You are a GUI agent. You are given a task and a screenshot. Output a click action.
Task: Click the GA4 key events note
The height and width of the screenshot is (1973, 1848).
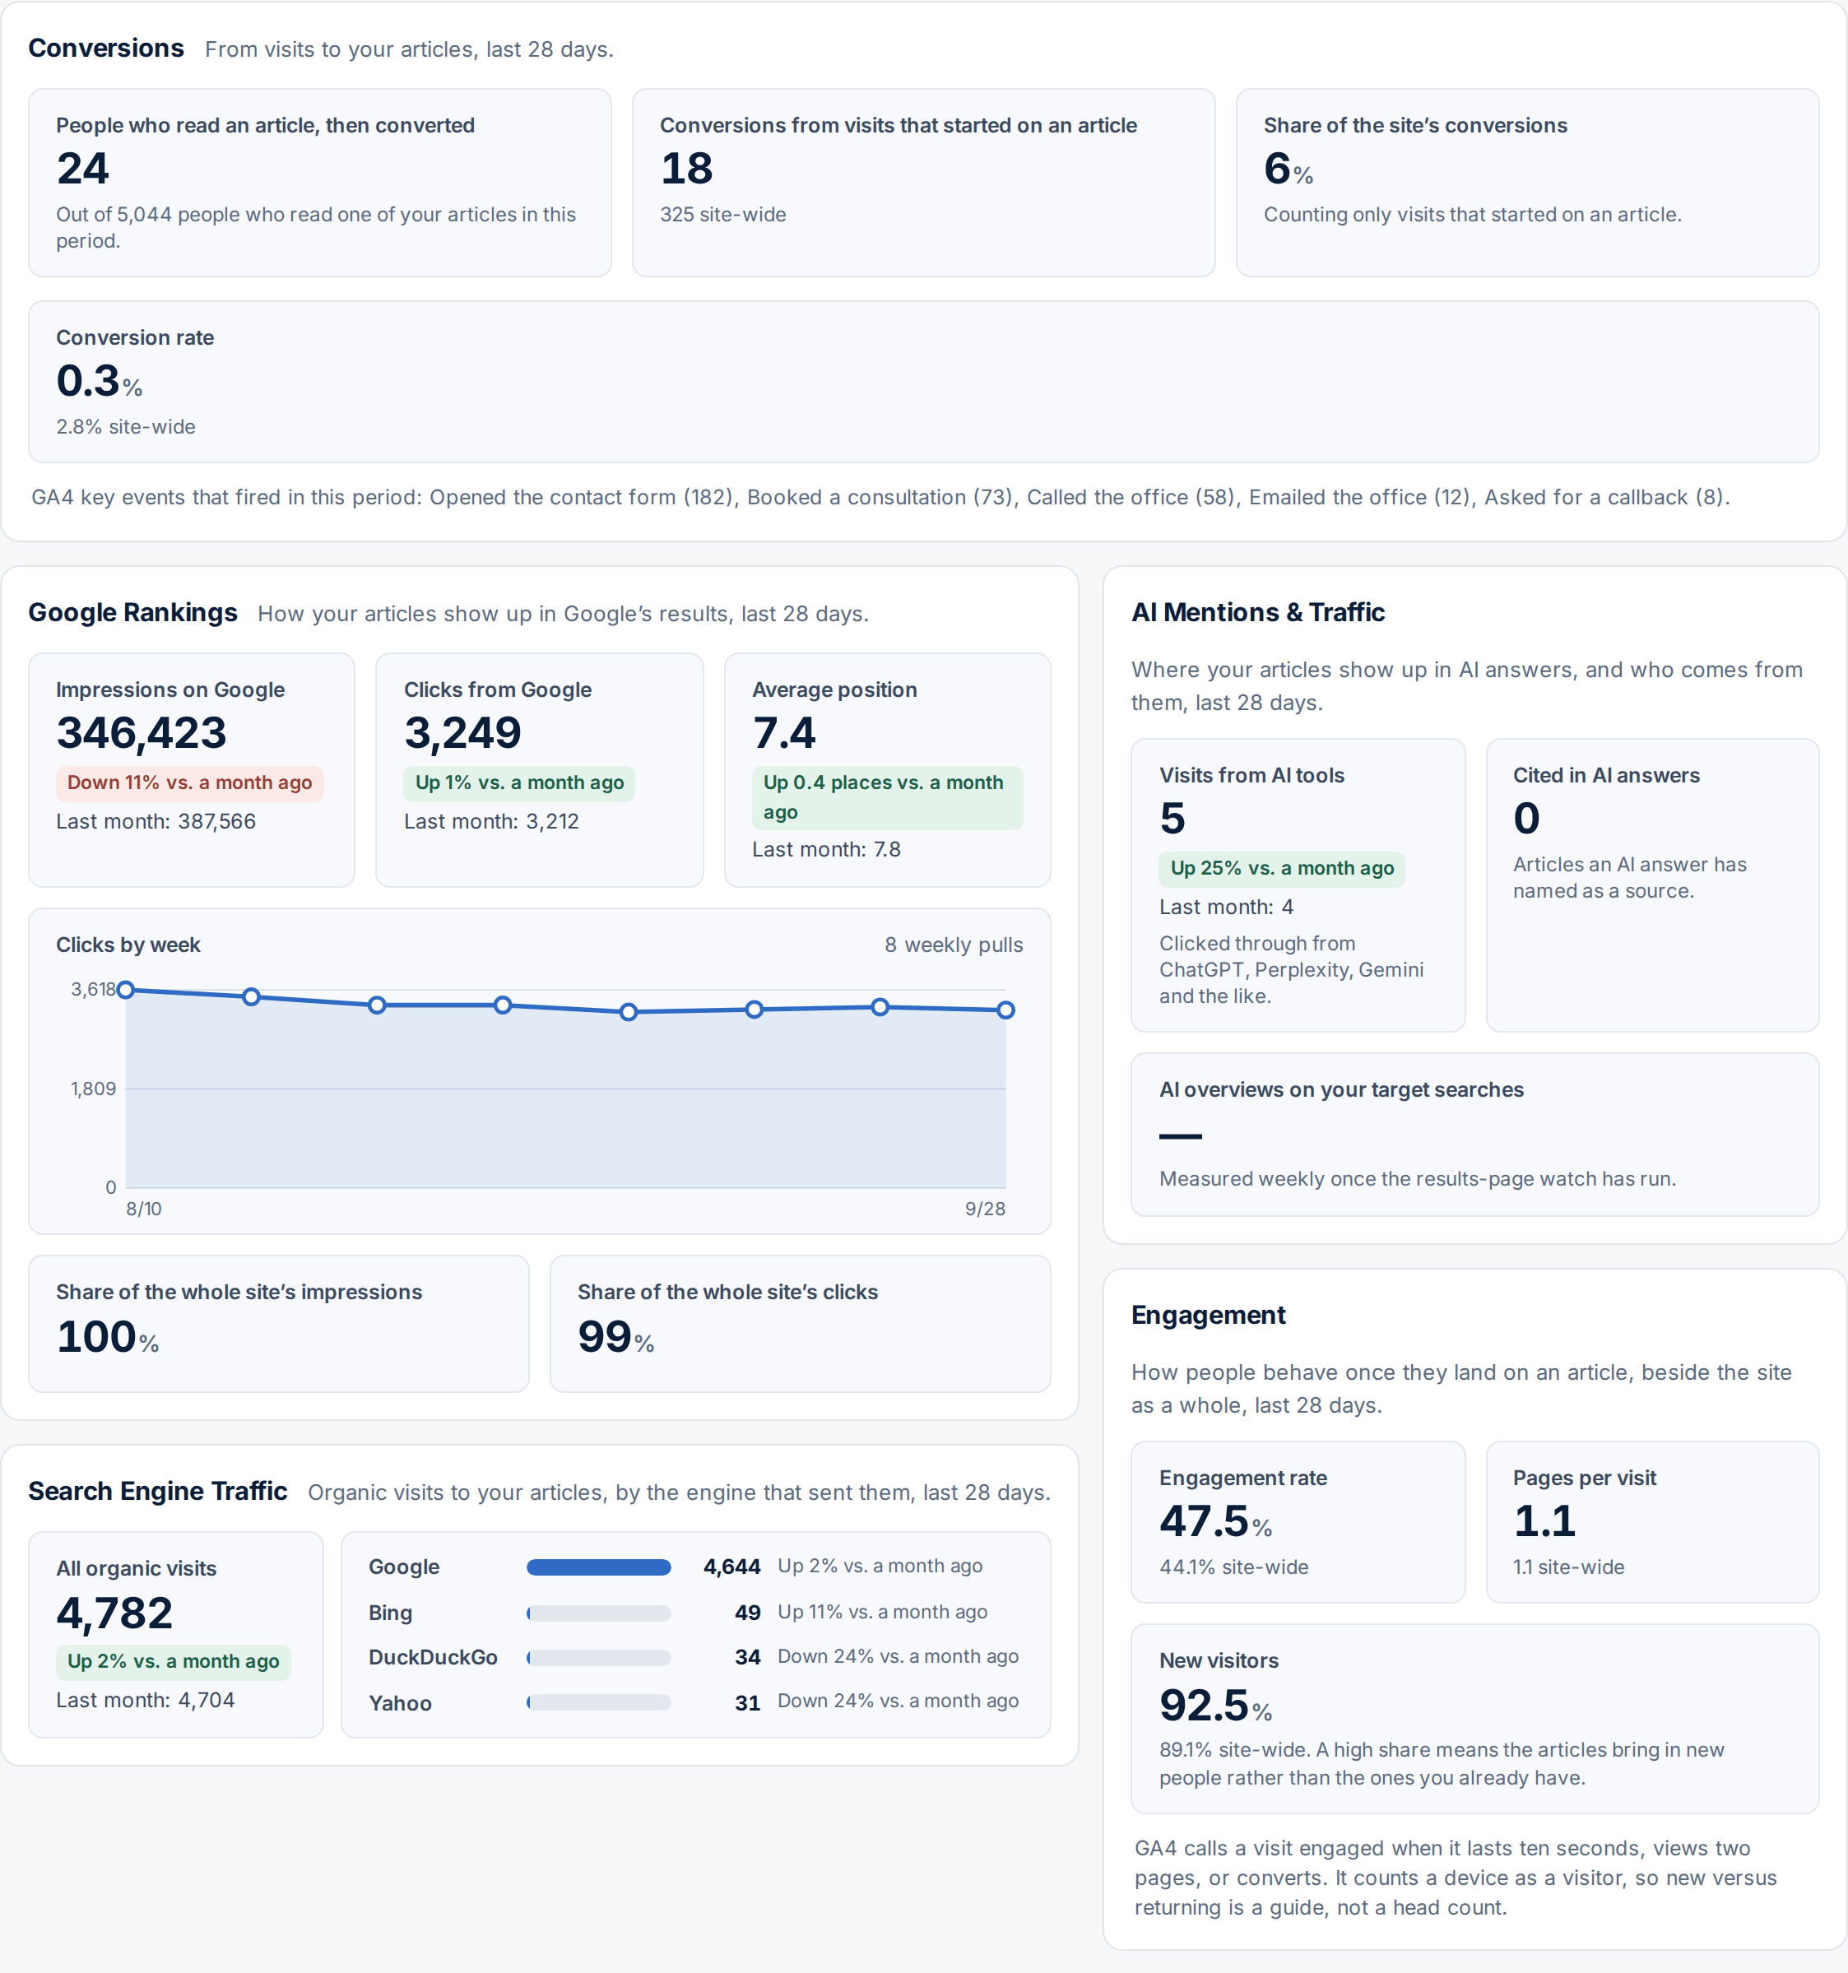pyautogui.click(x=880, y=497)
